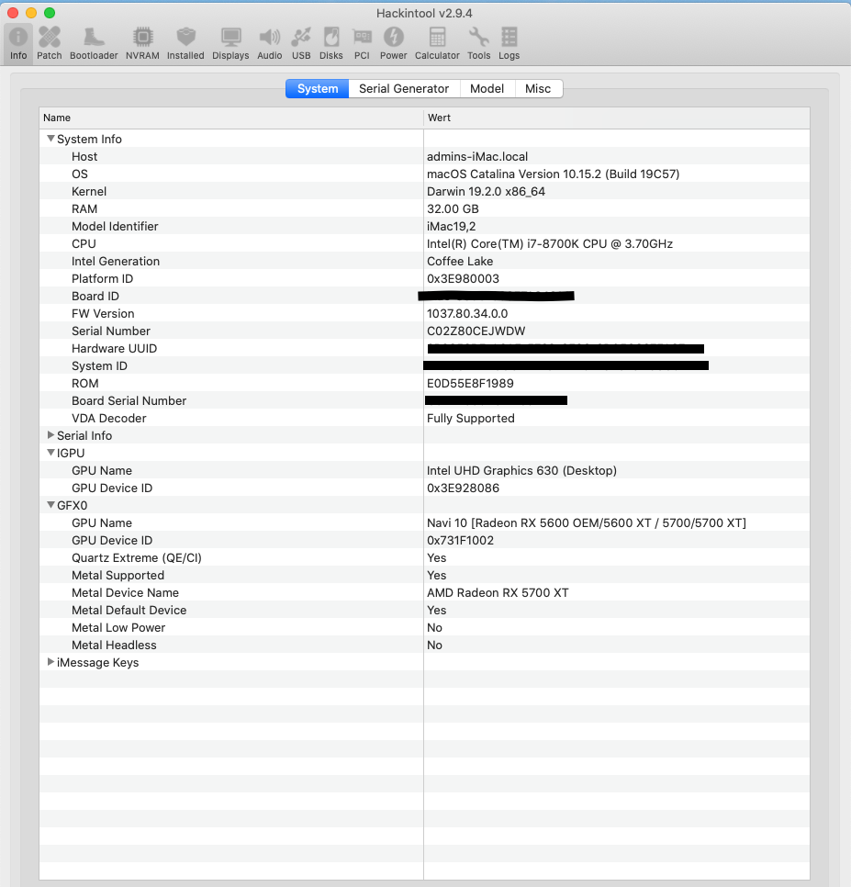Open the Power toolbar icon
This screenshot has width=851, height=887.
point(394,43)
